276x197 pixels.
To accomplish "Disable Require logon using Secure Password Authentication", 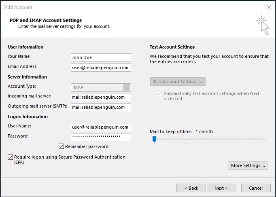I will pos(10,157).
